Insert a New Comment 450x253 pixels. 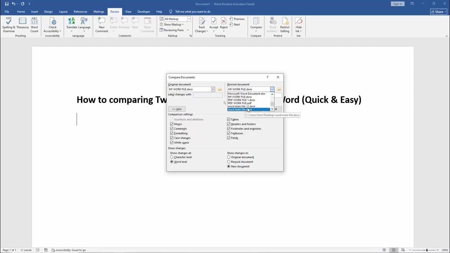(x=101, y=25)
